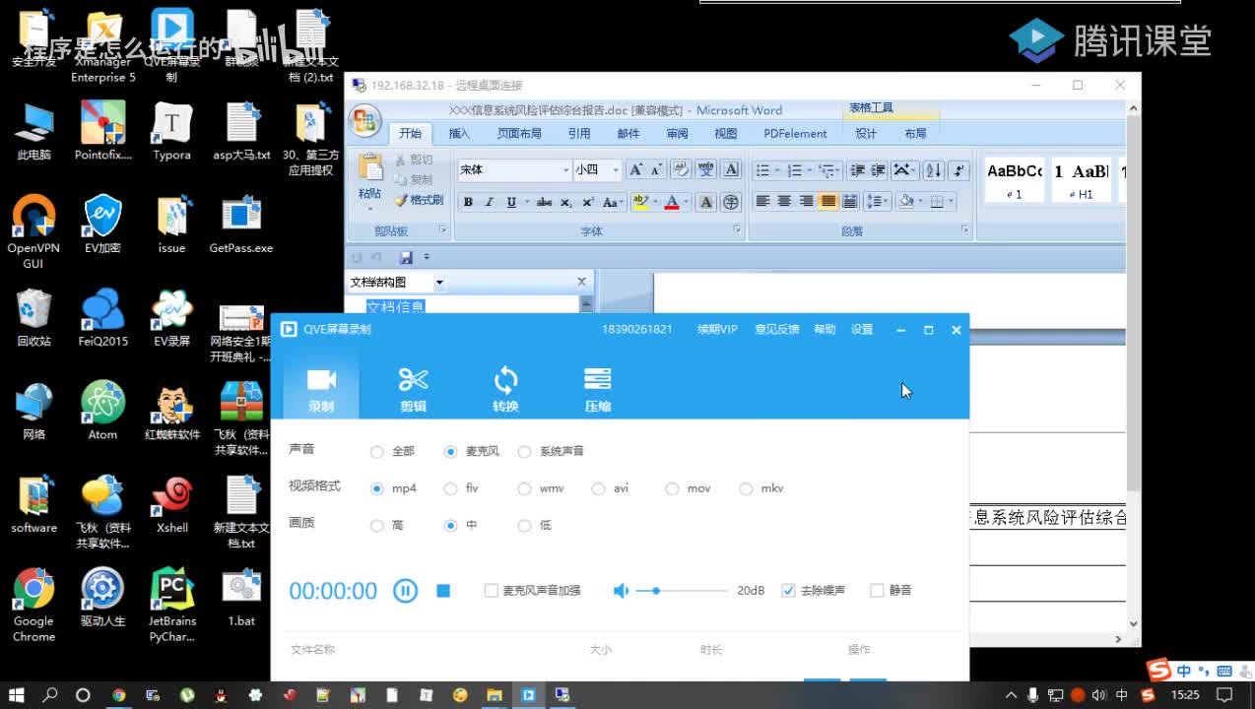1255x709 pixels.
Task: Switch to Word 页面布局 ribbon tab
Action: 519,134
